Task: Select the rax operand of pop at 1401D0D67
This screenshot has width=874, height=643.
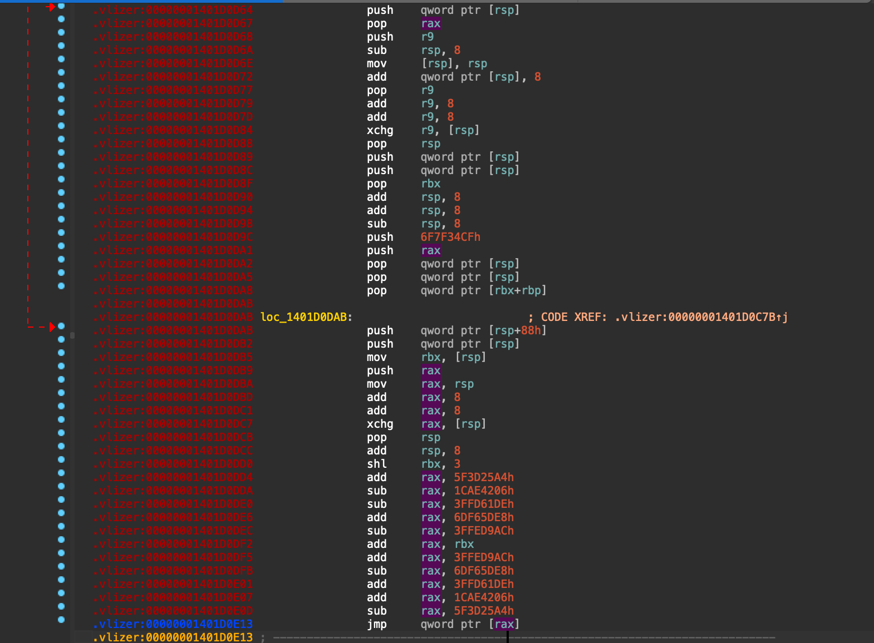Action: tap(431, 23)
